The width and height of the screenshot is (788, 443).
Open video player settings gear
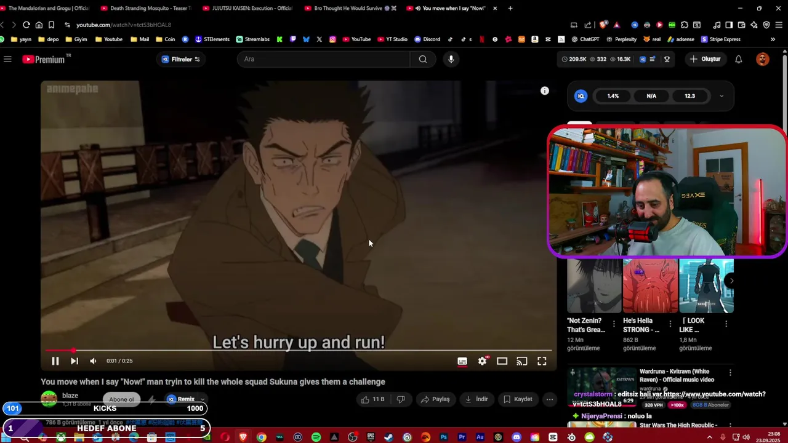(x=483, y=361)
